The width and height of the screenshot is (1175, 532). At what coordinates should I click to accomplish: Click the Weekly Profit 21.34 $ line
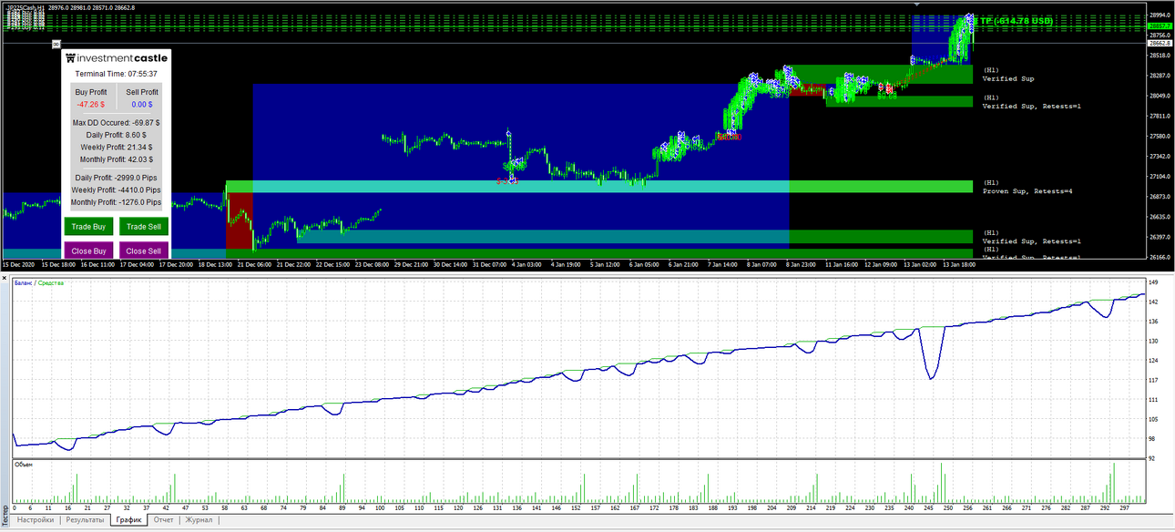pyautogui.click(x=116, y=147)
